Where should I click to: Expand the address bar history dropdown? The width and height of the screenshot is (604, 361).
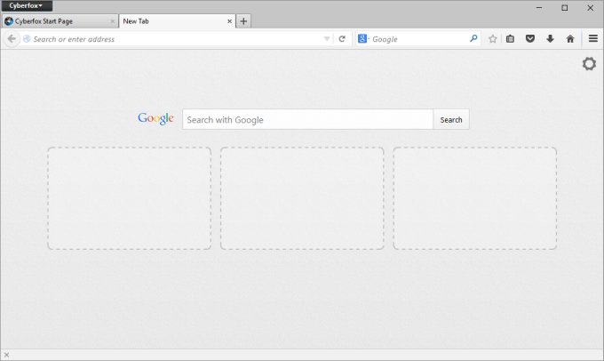327,39
